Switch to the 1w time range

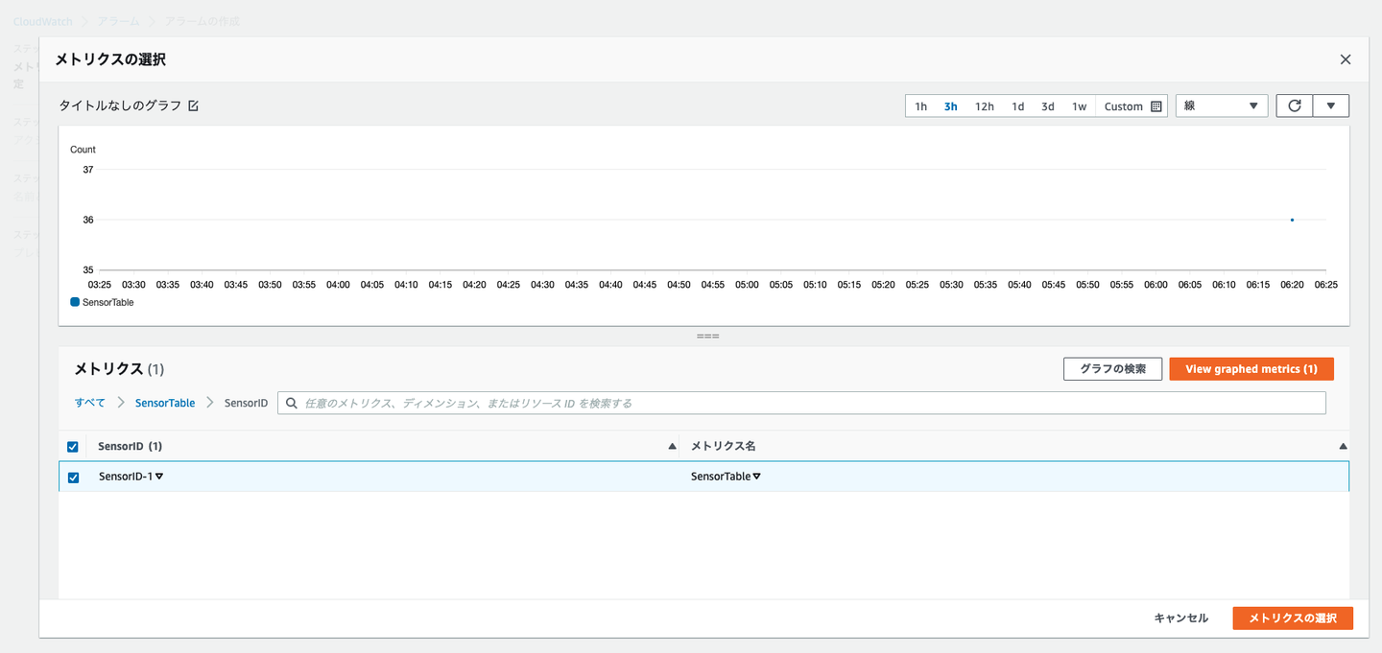[x=1080, y=106]
